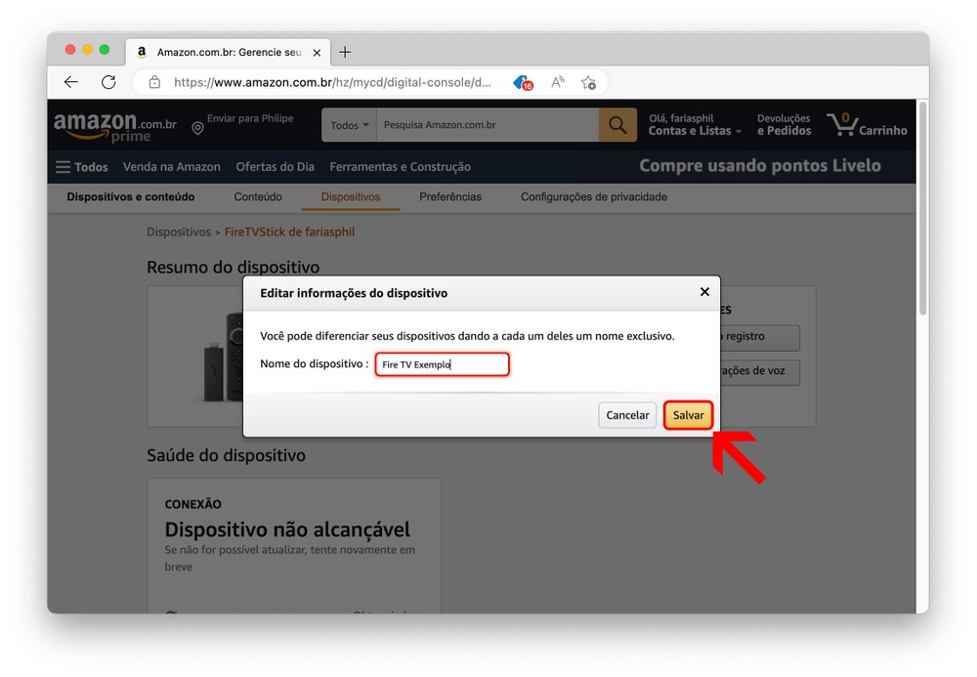
Task: Click the Nome do dispositivo field
Action: [443, 364]
